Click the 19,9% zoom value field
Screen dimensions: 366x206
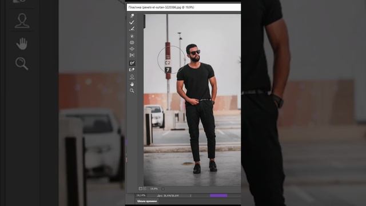[x=154, y=189]
